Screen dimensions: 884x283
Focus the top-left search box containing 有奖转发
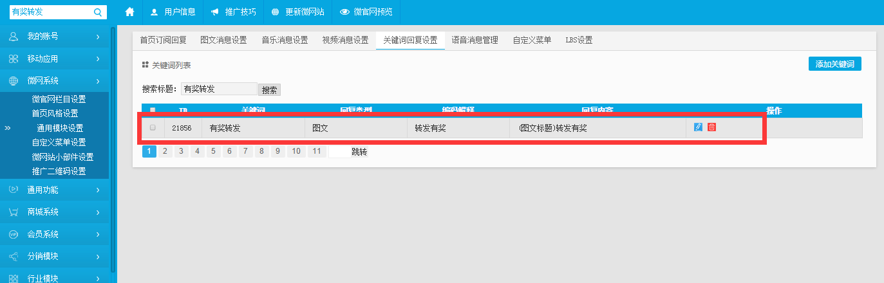pos(52,12)
